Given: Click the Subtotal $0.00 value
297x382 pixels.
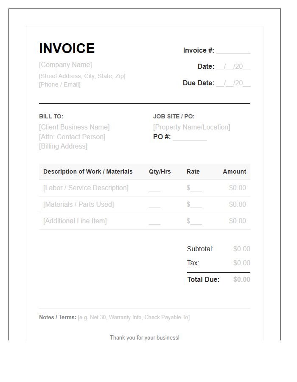Looking at the screenshot, I should click(242, 249).
